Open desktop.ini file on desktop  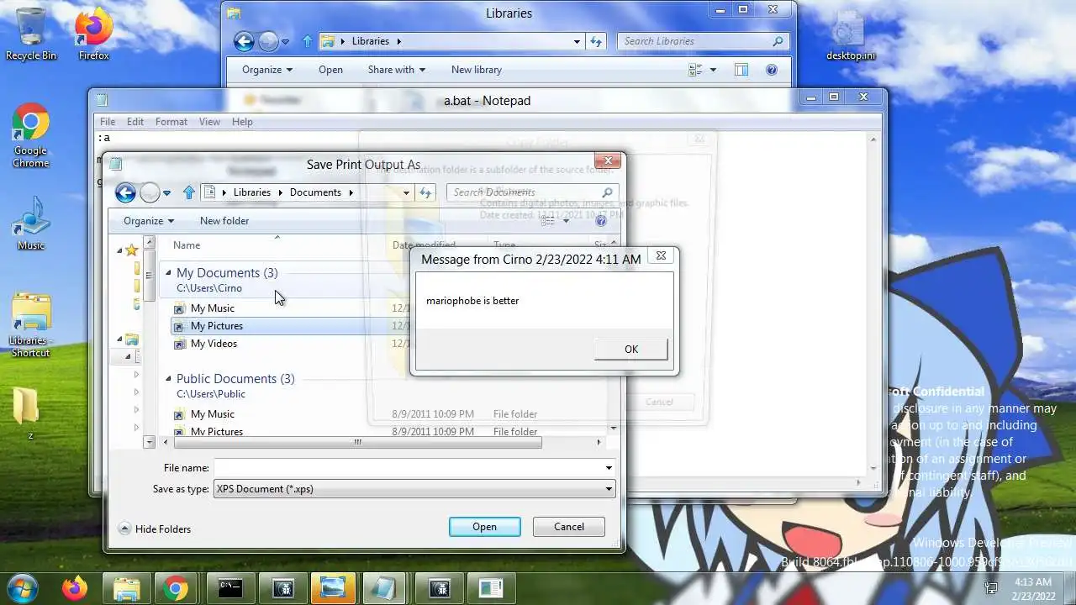click(850, 34)
